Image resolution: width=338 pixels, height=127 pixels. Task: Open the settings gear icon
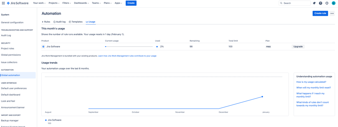coord(327,3)
